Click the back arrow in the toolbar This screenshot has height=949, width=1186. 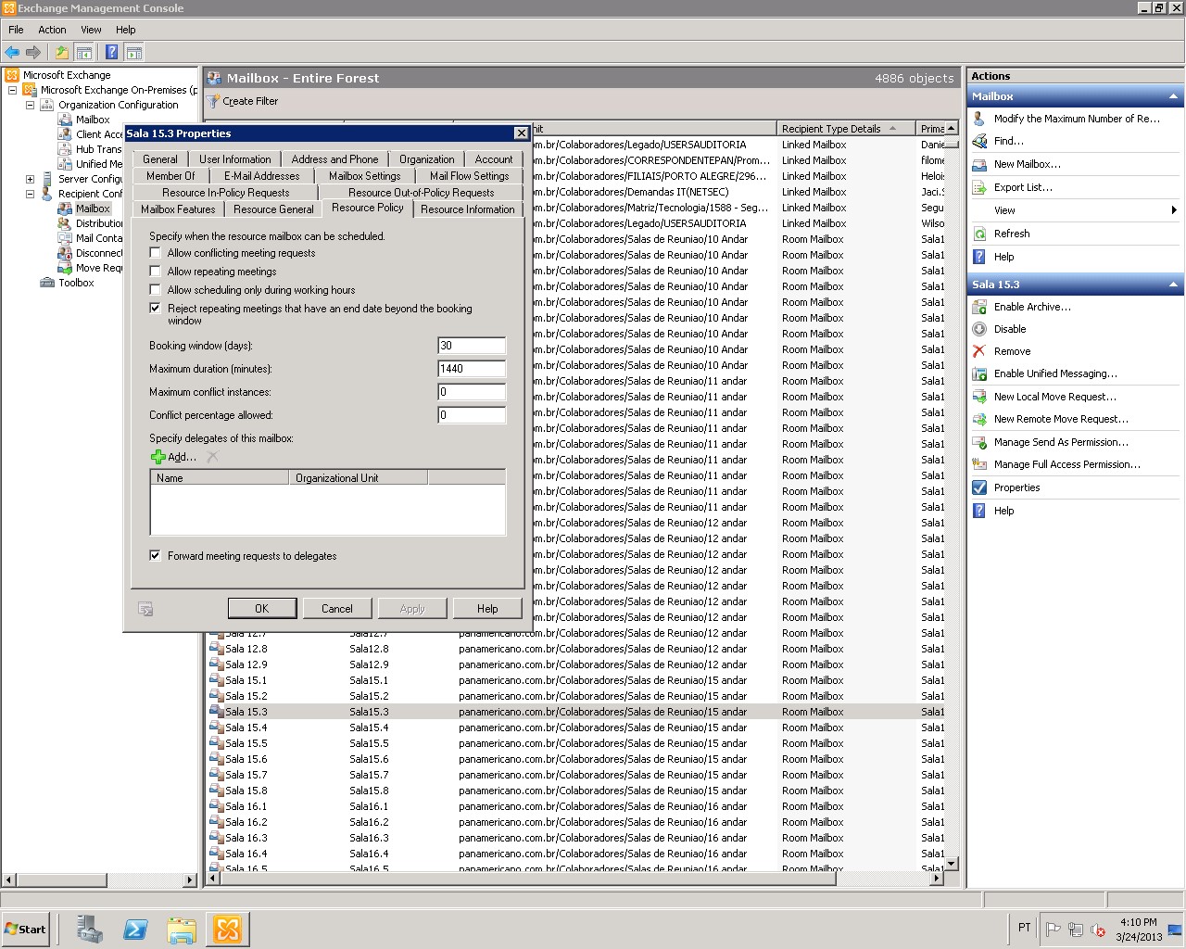coord(12,53)
